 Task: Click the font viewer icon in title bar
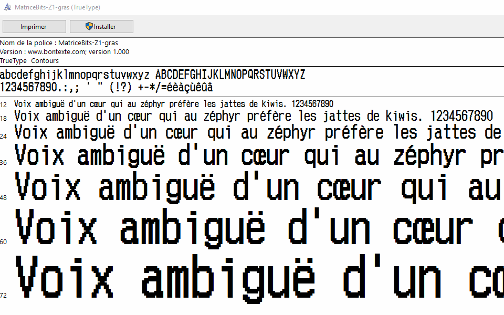(7, 7)
